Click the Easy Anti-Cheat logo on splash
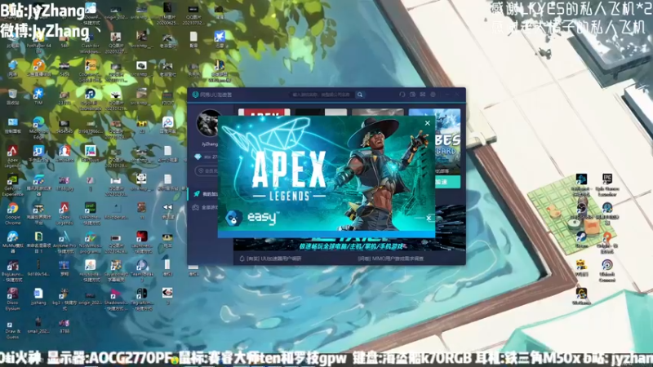The image size is (653, 367). (x=252, y=218)
